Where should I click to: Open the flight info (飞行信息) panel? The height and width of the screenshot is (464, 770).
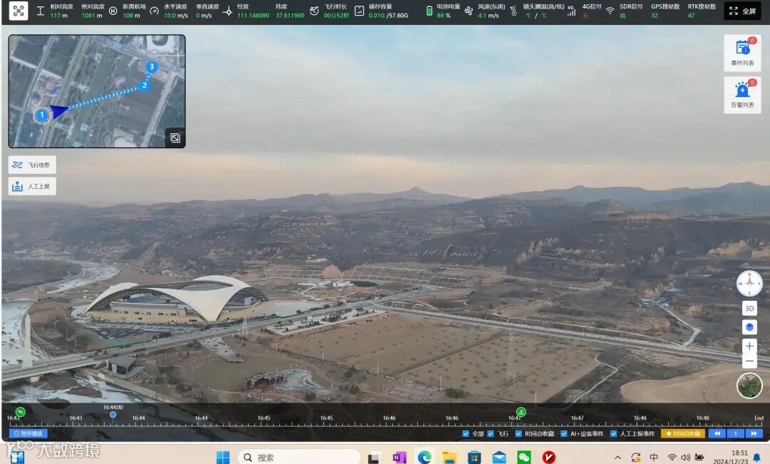point(32,165)
